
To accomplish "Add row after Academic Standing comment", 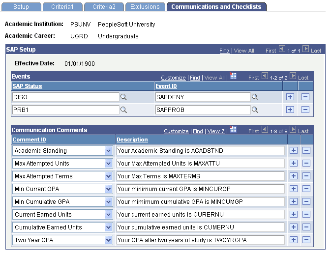I will click(294, 150).
